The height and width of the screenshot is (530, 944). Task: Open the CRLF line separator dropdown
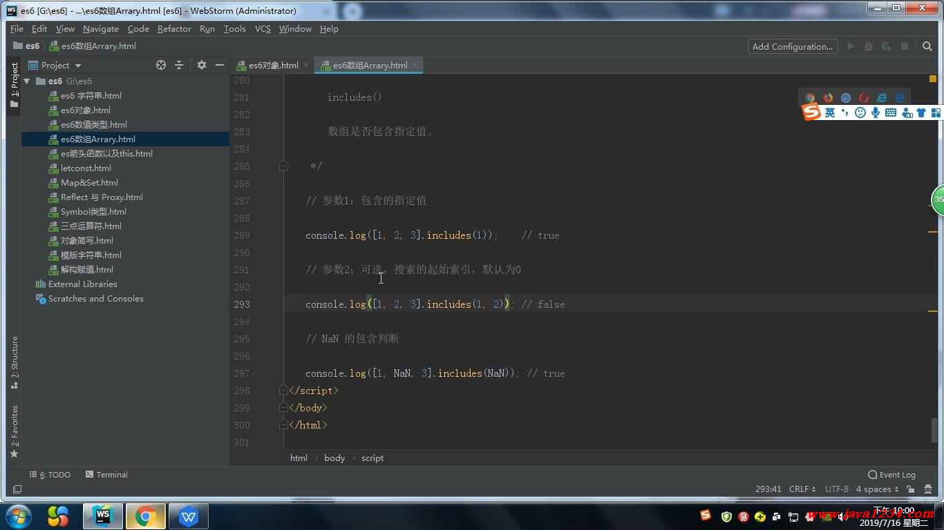[x=802, y=489]
